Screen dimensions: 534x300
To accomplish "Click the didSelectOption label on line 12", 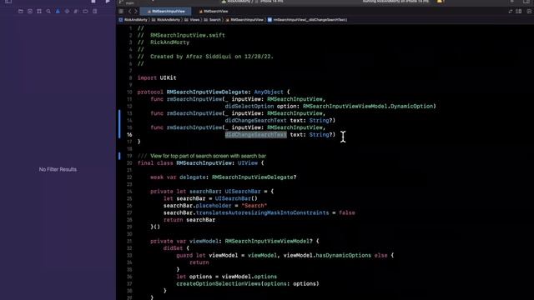I will (249, 106).
